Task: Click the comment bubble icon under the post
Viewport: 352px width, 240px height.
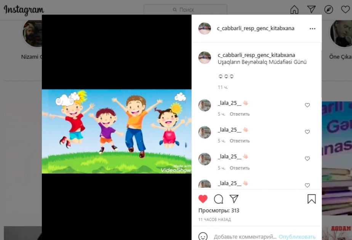Action: (218, 199)
